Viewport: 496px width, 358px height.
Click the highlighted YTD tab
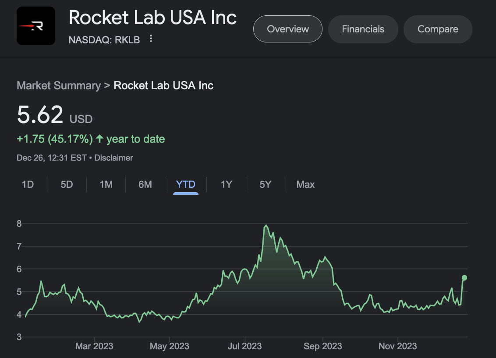point(185,184)
